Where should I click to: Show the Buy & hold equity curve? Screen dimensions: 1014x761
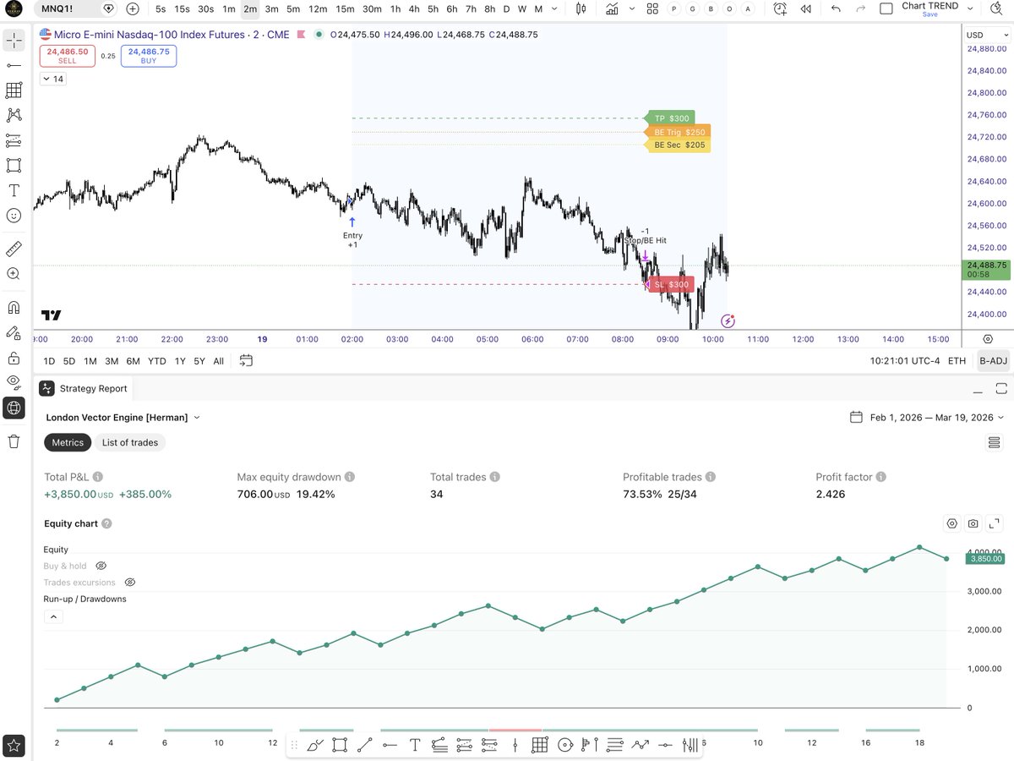101,566
